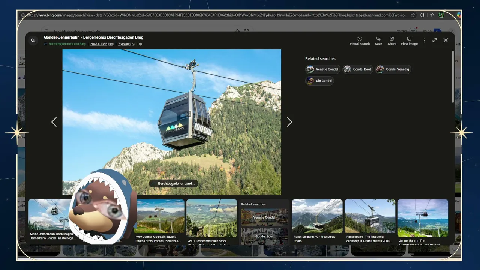Click the 'Berchtesgadener Land...' caption on the image
The width and height of the screenshot is (480, 270).
(174, 184)
